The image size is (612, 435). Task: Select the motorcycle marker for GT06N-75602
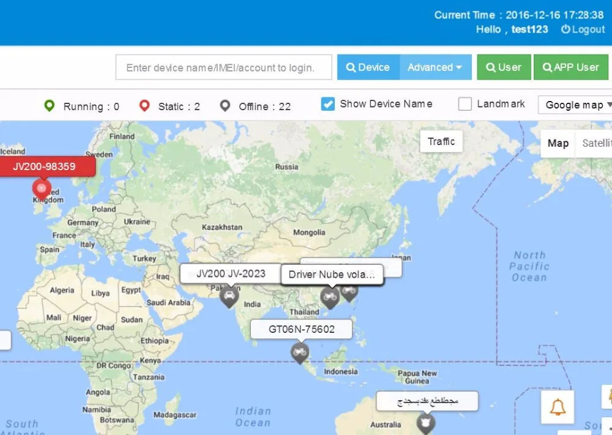click(300, 354)
